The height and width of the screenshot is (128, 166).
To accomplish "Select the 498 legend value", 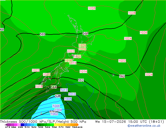I will [x=20, y=127].
